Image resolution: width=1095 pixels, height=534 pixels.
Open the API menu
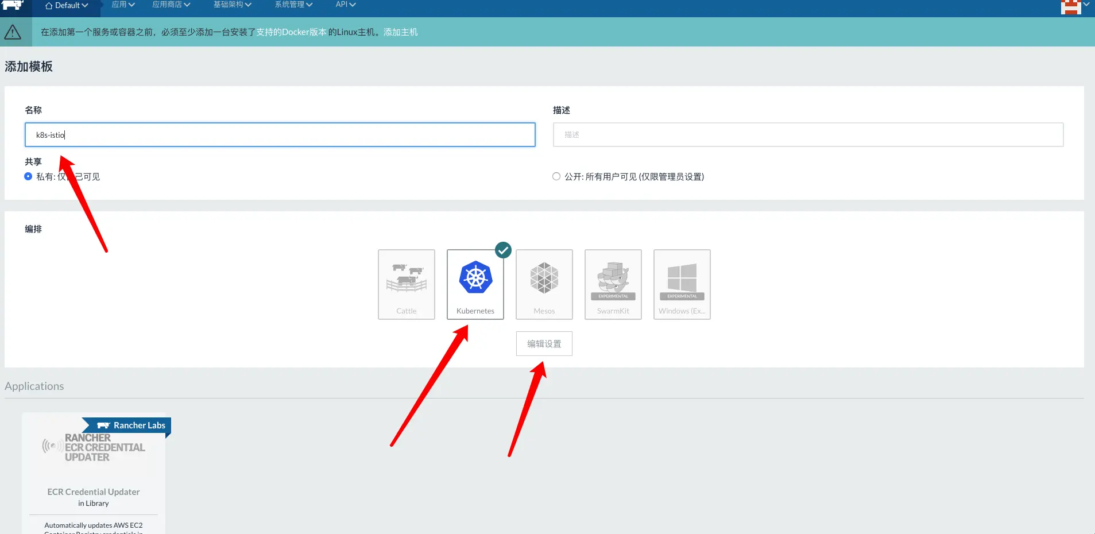click(346, 5)
